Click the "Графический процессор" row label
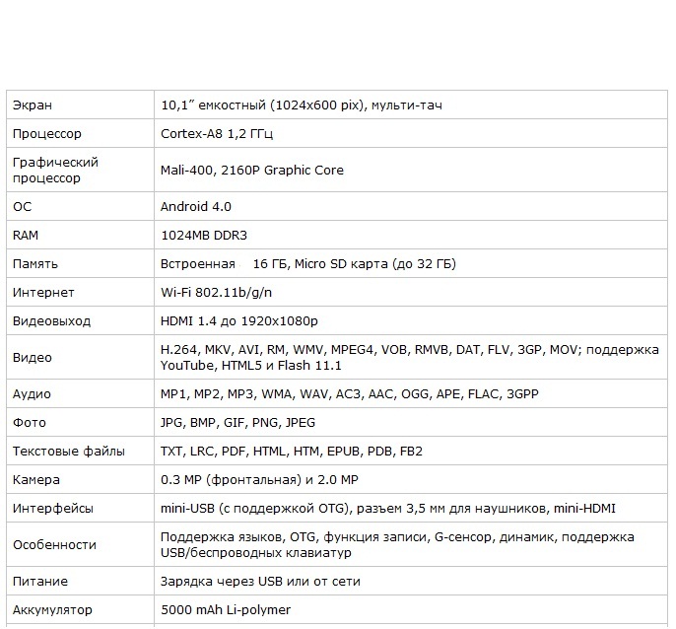676x629 pixels. click(55, 171)
